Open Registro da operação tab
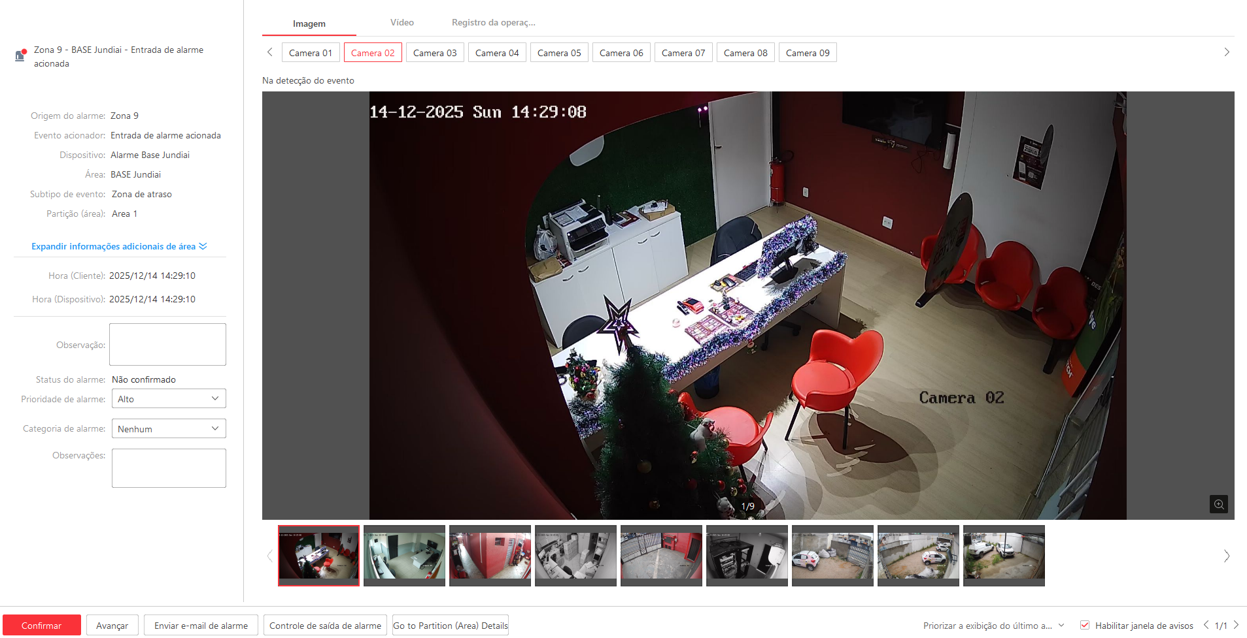Viewport: 1247px width, 638px height. pyautogui.click(x=493, y=22)
